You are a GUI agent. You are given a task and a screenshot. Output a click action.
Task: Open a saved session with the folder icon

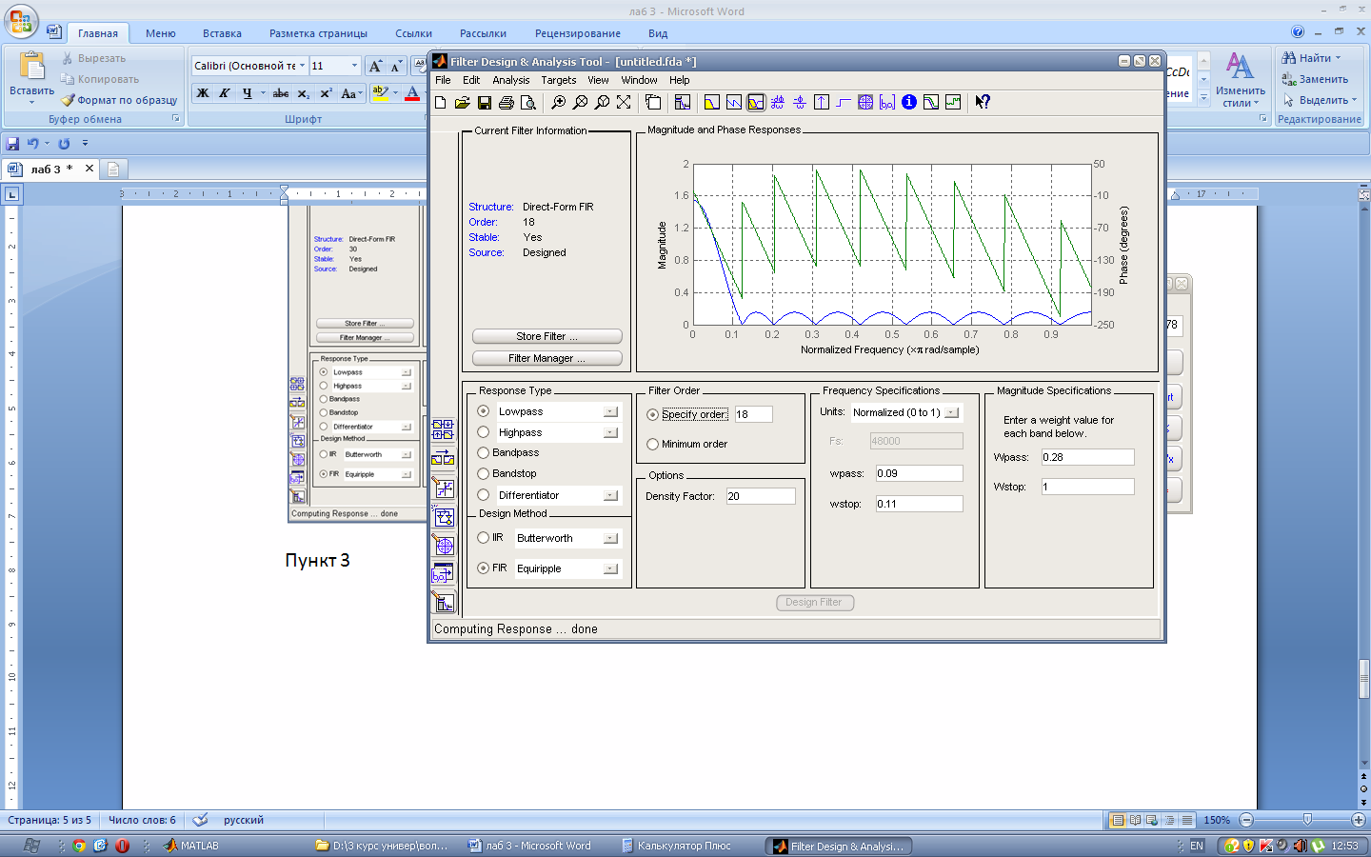(x=462, y=102)
